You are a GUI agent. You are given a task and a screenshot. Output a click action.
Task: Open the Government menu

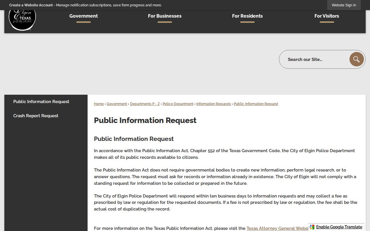(84, 16)
